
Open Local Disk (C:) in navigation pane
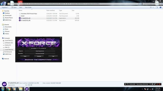(9, 40)
